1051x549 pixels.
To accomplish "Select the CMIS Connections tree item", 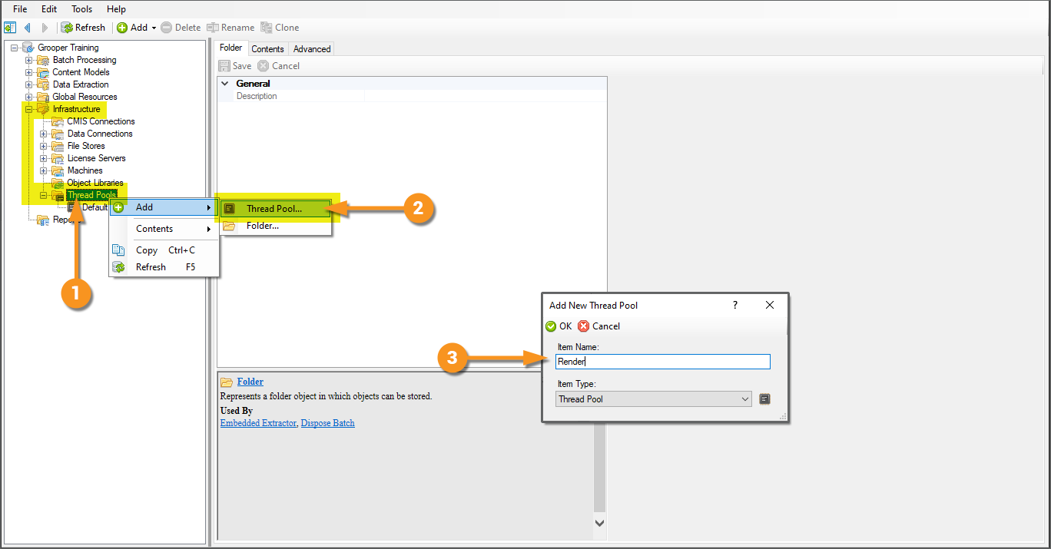I will [101, 121].
